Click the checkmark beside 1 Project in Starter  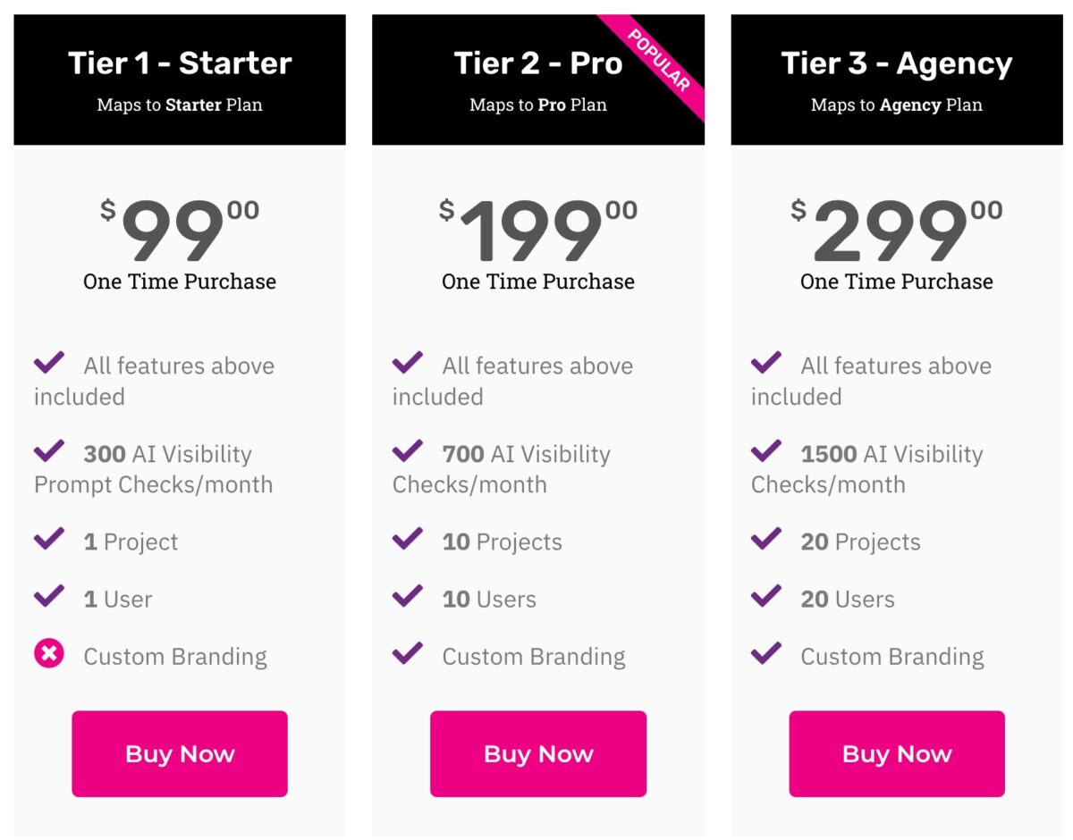click(x=49, y=541)
